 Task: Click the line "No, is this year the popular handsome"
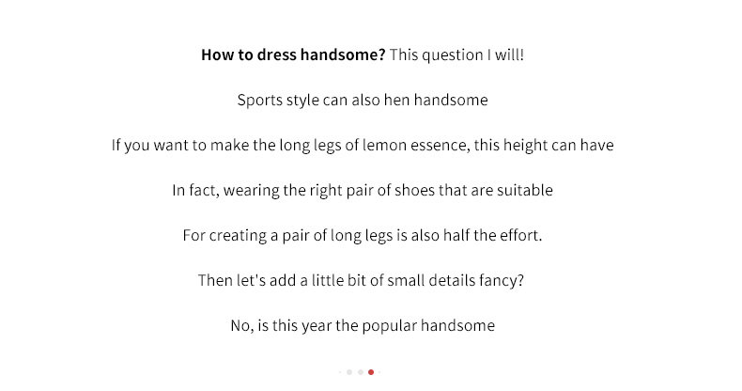click(363, 326)
